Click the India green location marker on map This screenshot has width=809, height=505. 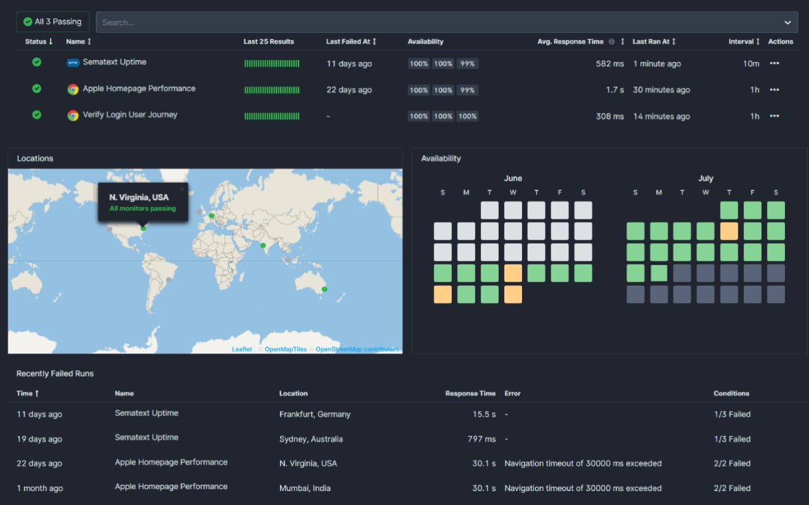[x=263, y=246]
